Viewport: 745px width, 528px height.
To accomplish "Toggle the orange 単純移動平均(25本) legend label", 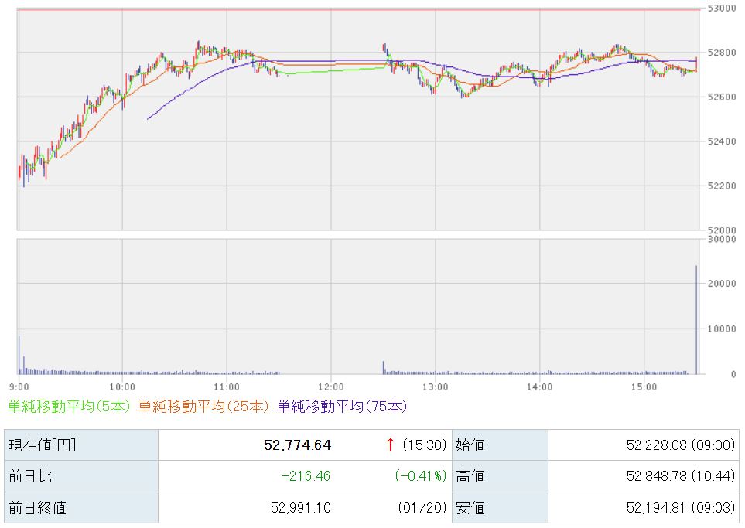I will [x=204, y=406].
